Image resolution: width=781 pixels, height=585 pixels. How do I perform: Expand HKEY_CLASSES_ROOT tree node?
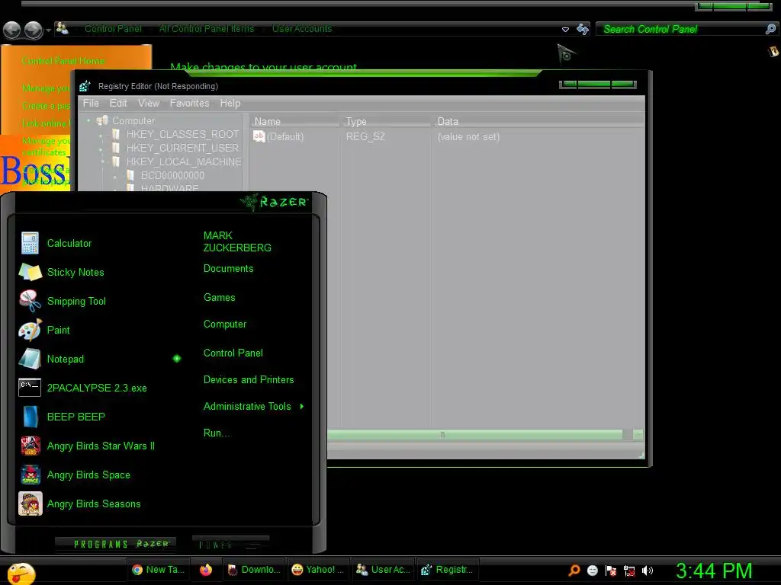(x=101, y=136)
